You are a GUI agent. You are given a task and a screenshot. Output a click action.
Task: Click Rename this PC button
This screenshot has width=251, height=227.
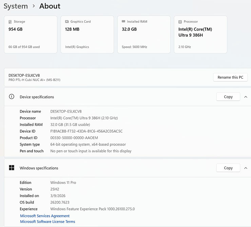(230, 77)
